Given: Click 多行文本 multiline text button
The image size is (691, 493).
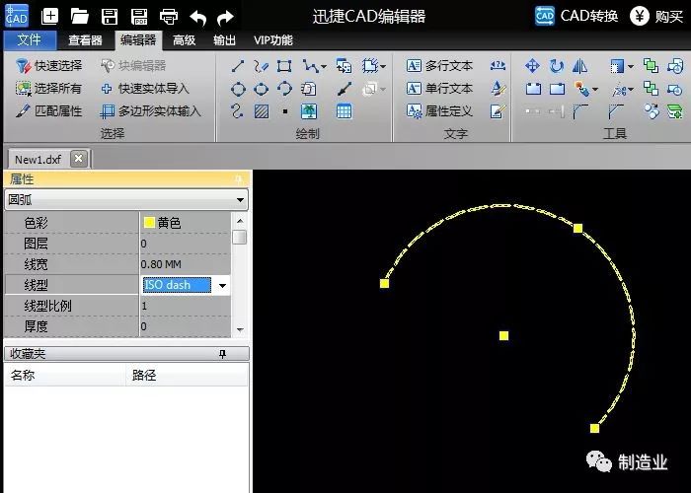Looking at the screenshot, I should click(x=439, y=66).
